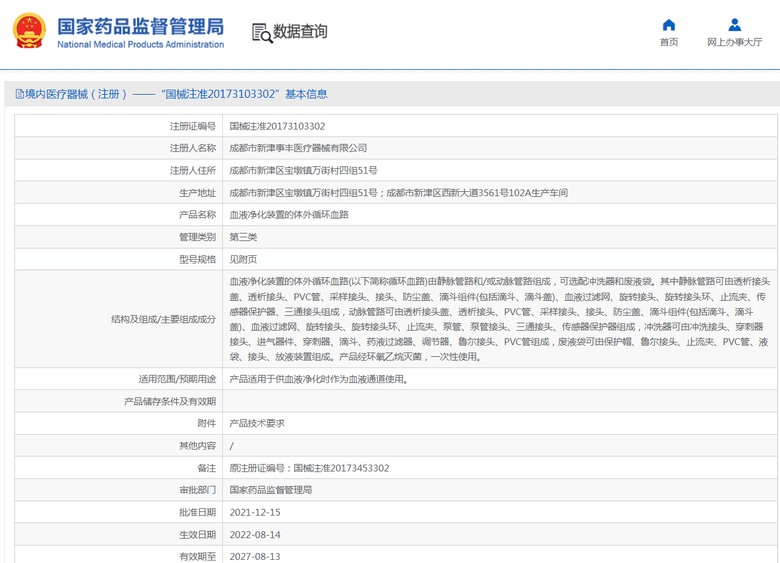
Task: Select the slash value in 其他内容 row
Action: [x=232, y=446]
